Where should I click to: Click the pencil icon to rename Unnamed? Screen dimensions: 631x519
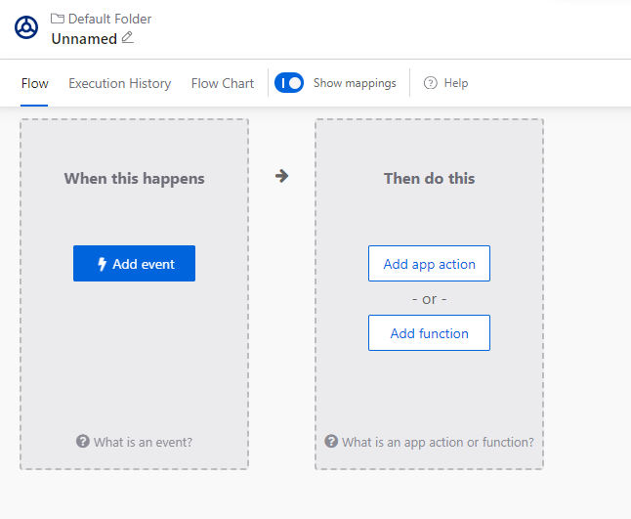tap(128, 37)
